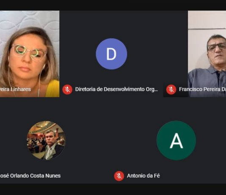Select the green A avatar circle
This screenshot has width=226, height=195.
[x=176, y=141]
